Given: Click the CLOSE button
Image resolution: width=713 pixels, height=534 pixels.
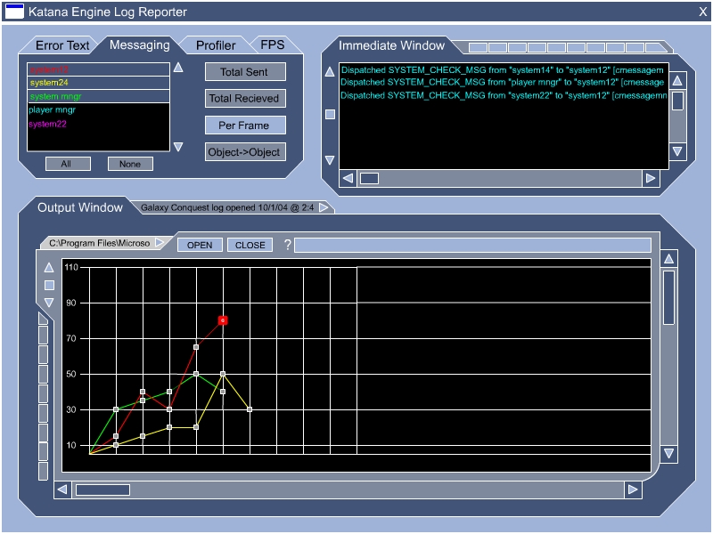Looking at the screenshot, I should point(250,245).
